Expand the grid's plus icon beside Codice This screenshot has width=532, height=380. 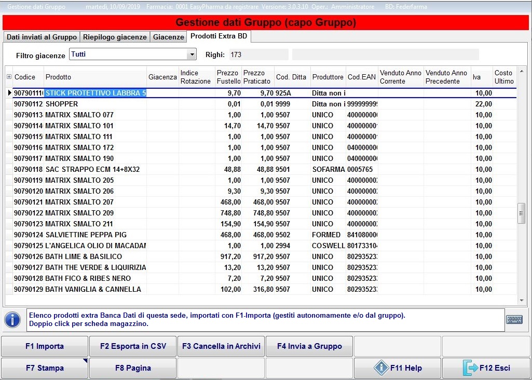click(9, 77)
